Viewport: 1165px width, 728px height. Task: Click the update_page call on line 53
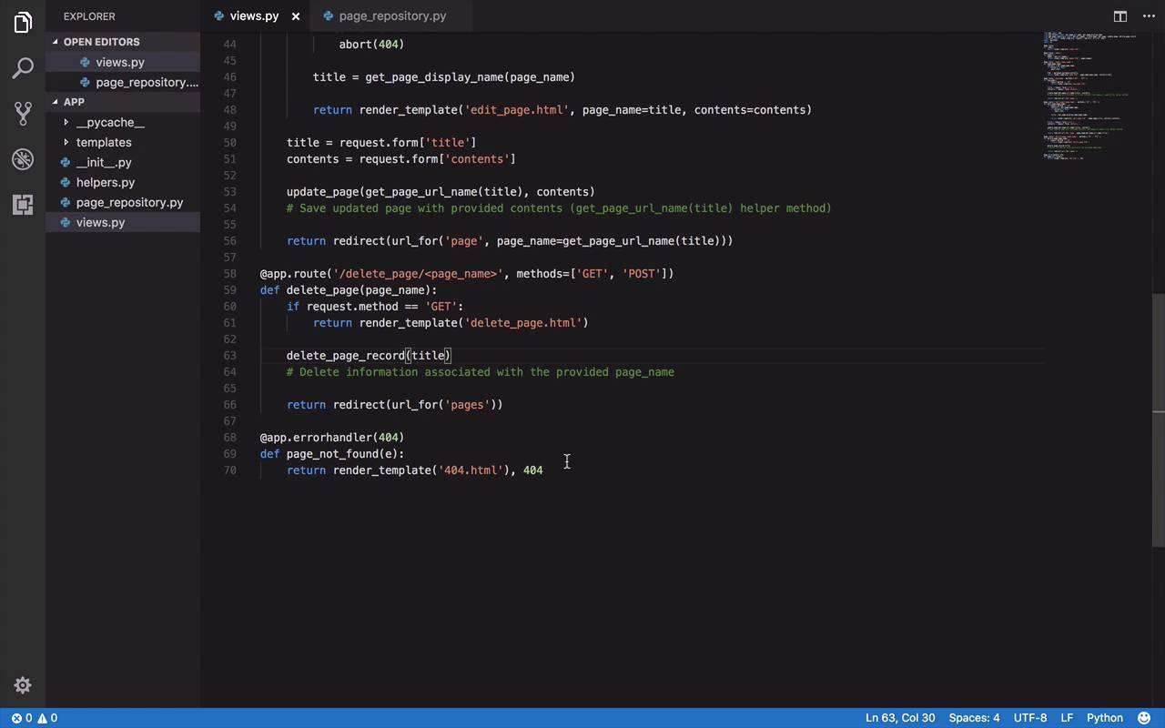[x=441, y=191]
